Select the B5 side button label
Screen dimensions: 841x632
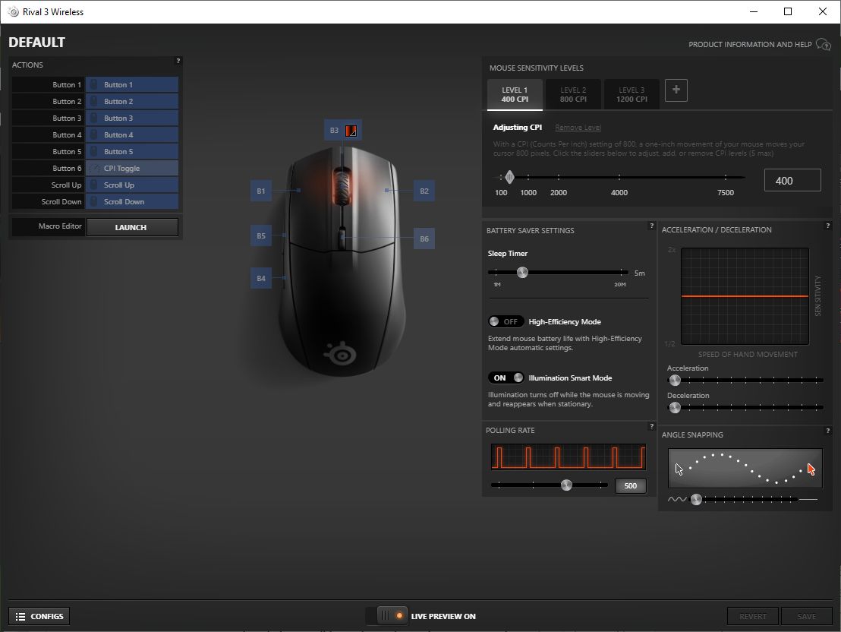point(260,235)
